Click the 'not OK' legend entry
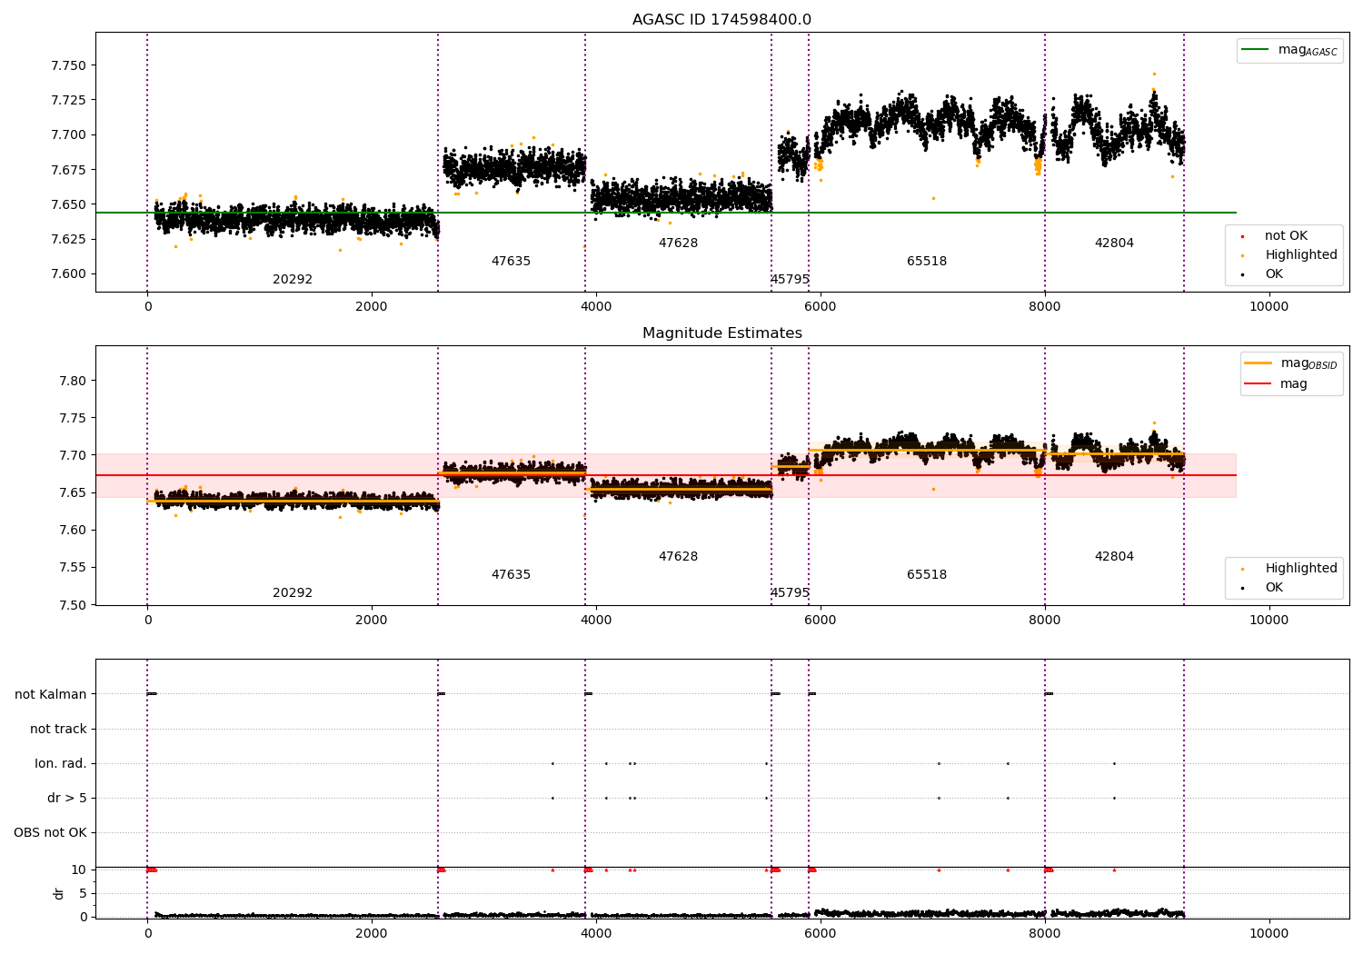 pos(1286,236)
